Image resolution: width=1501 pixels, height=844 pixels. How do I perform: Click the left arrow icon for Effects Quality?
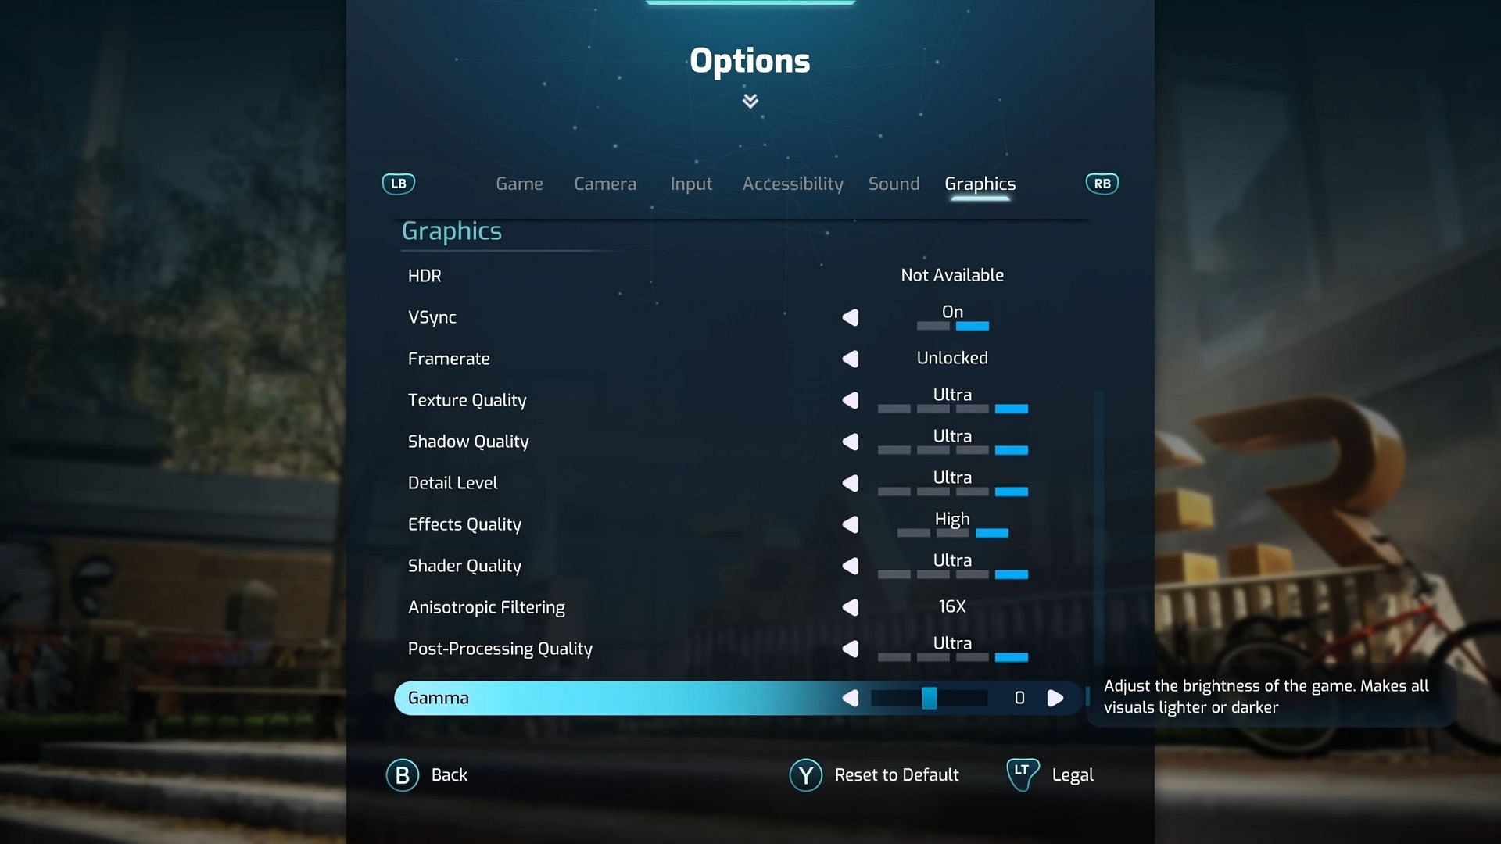coord(850,524)
